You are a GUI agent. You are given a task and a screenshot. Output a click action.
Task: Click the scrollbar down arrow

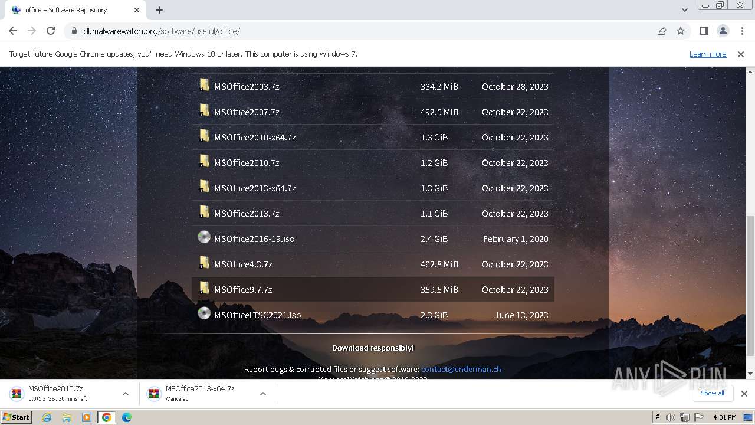click(750, 374)
